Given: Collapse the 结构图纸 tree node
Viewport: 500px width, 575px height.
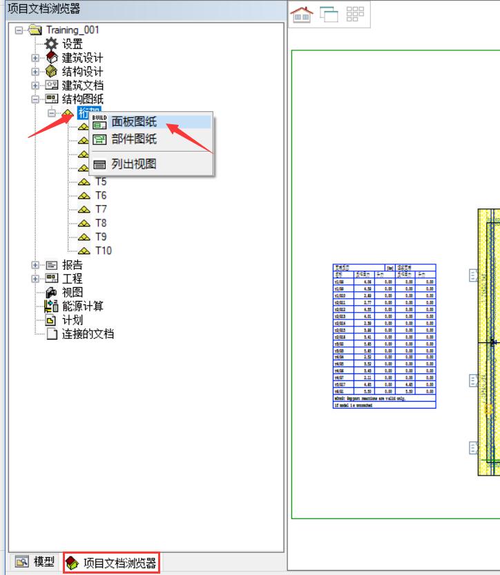Looking at the screenshot, I should (x=35, y=99).
